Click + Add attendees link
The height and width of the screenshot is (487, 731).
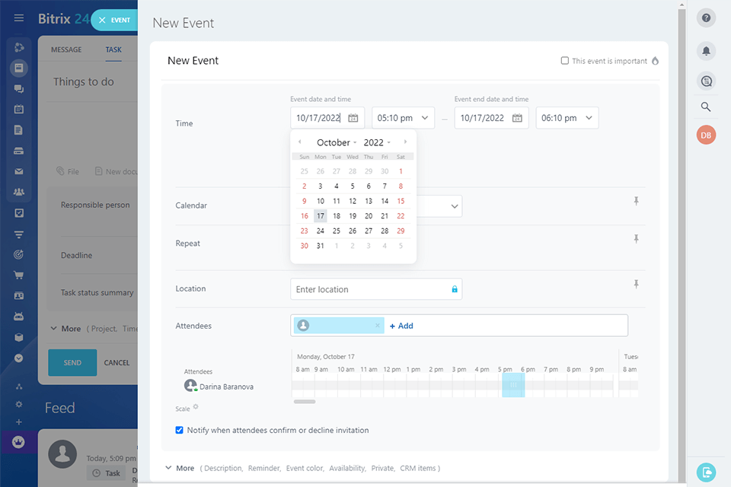(401, 326)
